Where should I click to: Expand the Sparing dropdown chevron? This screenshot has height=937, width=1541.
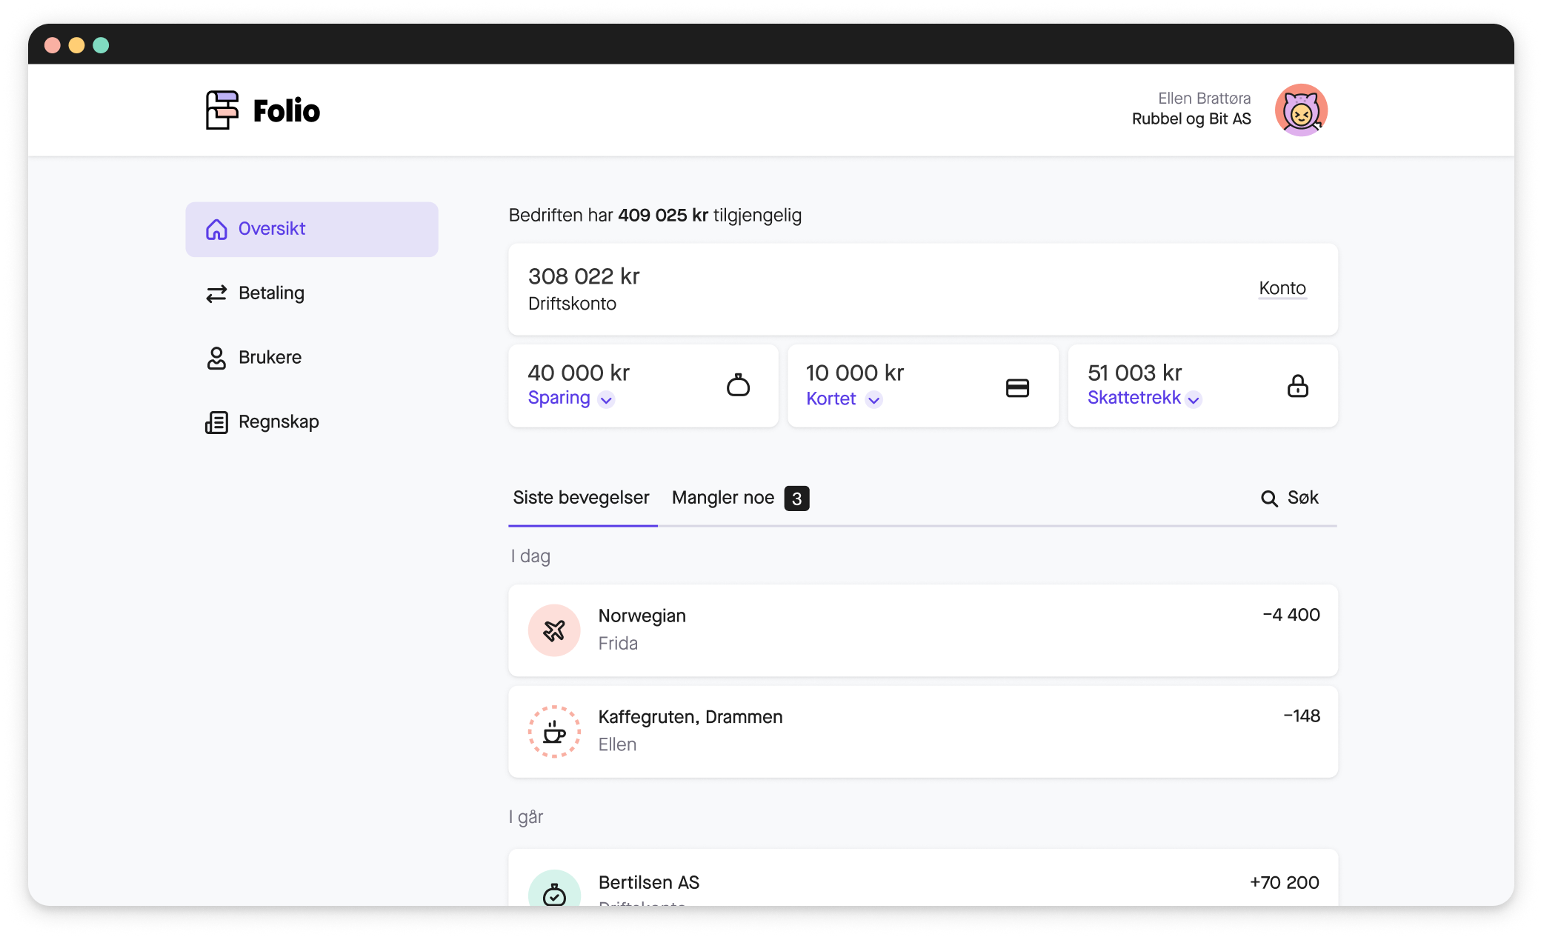pyautogui.click(x=606, y=400)
